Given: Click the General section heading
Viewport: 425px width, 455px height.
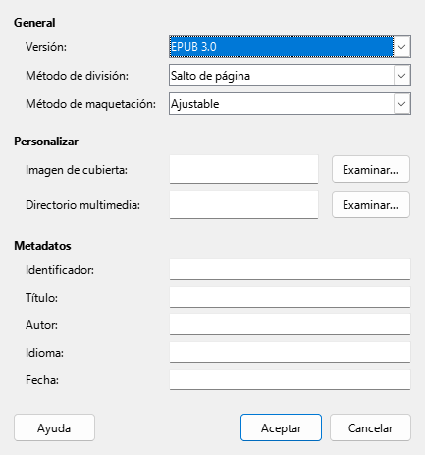Looking at the screenshot, I should click(x=34, y=23).
